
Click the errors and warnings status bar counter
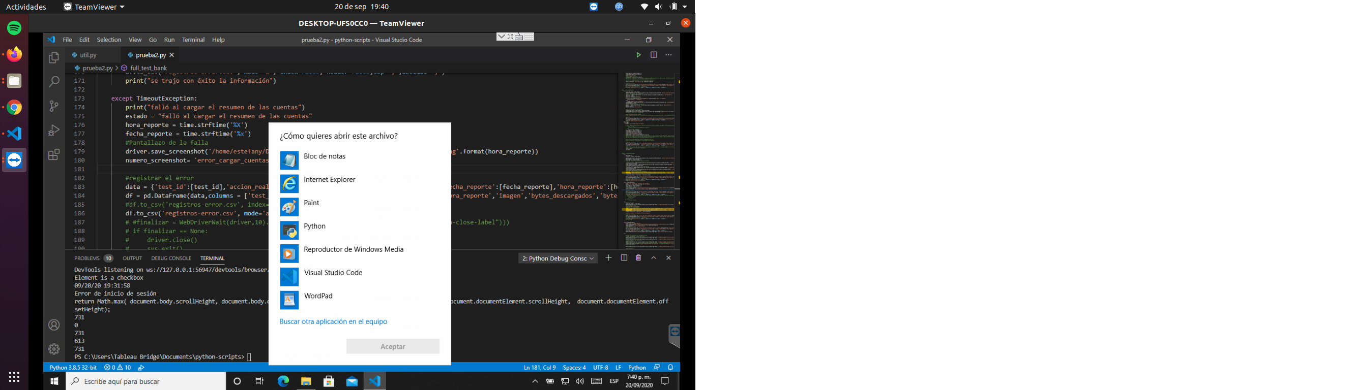[x=118, y=368]
